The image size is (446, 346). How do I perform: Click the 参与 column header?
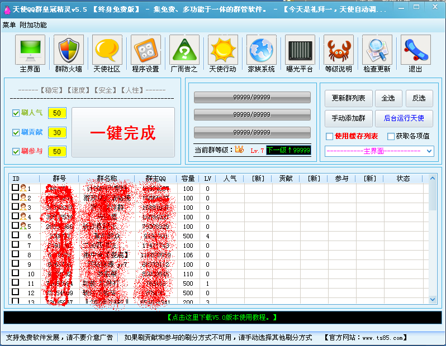tap(341, 179)
